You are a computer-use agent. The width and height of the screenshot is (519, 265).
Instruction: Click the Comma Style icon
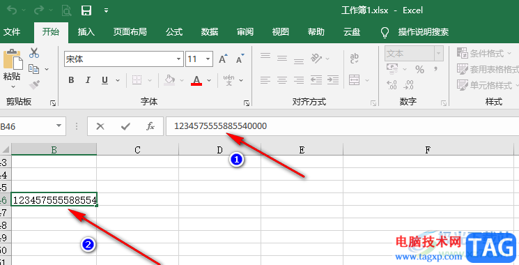[436, 69]
